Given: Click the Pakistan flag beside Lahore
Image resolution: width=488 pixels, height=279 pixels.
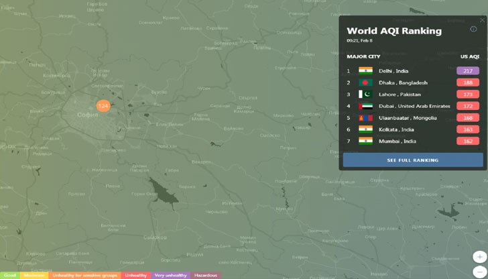Looking at the screenshot, I should (365, 95).
